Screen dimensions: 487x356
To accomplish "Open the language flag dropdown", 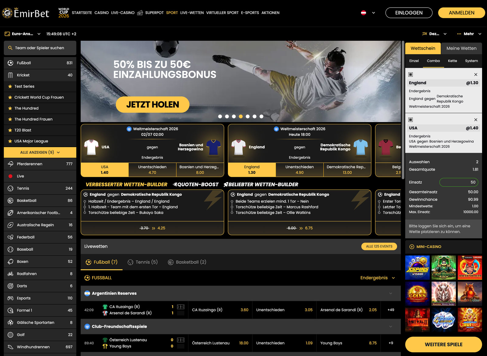I will 368,13.
